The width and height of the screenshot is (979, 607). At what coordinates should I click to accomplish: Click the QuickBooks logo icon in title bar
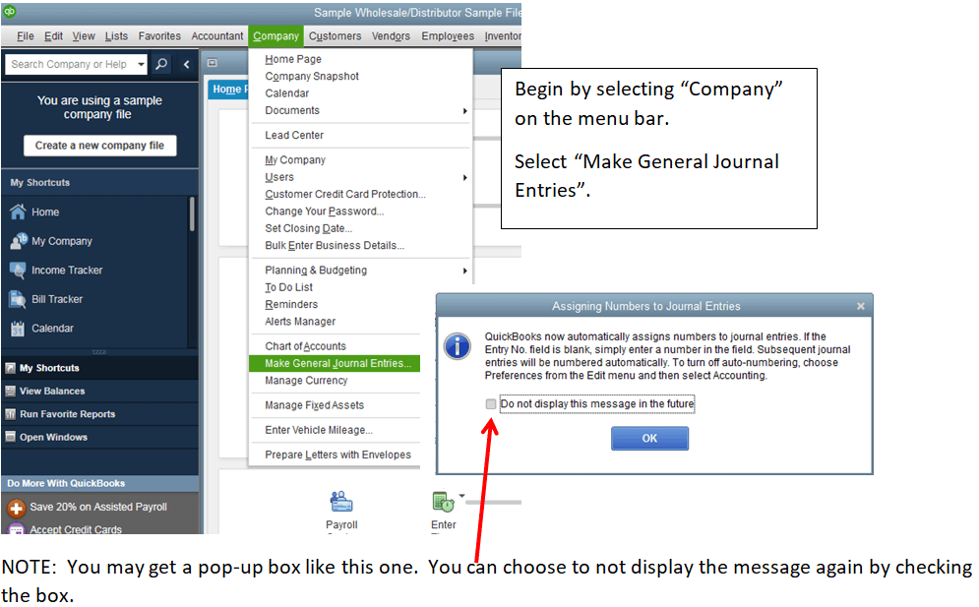[9, 11]
